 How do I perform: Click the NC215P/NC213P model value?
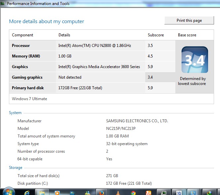click(121, 129)
